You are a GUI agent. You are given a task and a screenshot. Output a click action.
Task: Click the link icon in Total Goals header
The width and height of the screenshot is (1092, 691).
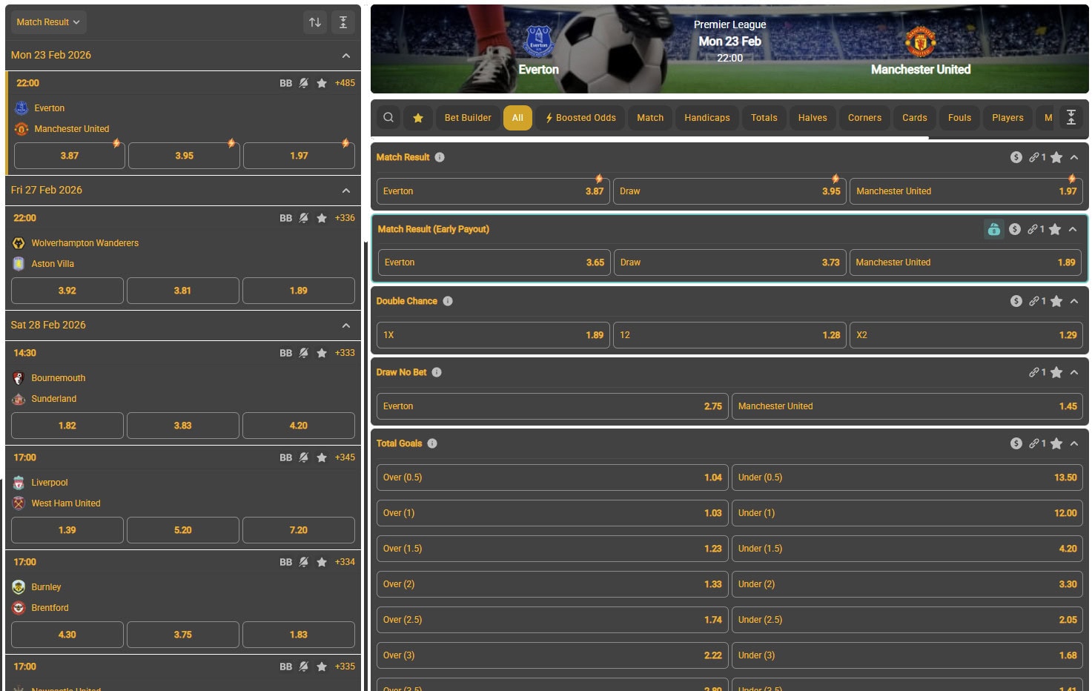[1034, 443]
